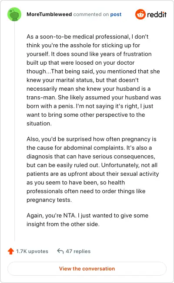The width and height of the screenshot is (174, 283).
Task: Open the 47 replies link
Action: [x=78, y=251]
